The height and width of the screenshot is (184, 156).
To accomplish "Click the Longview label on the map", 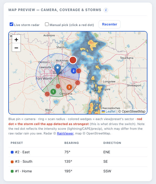I will (x=109, y=82).
